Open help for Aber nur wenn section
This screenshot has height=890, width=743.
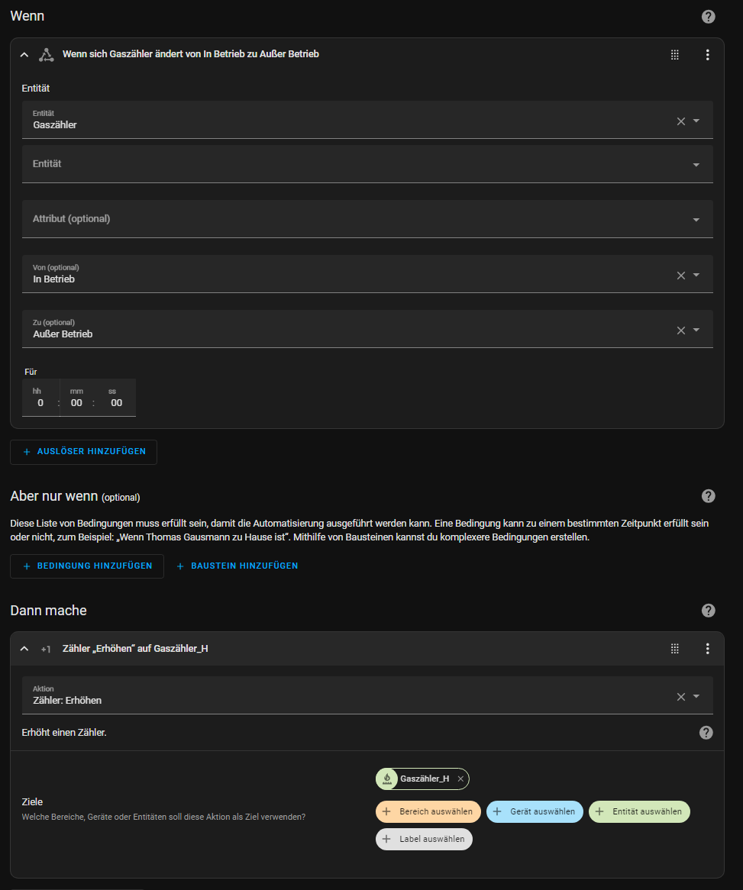pos(708,496)
